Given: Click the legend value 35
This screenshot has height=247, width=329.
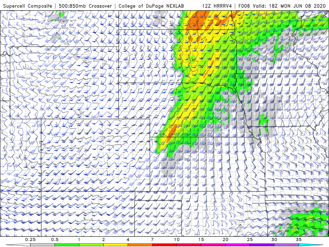Looking at the screenshot, I should coord(299,240).
